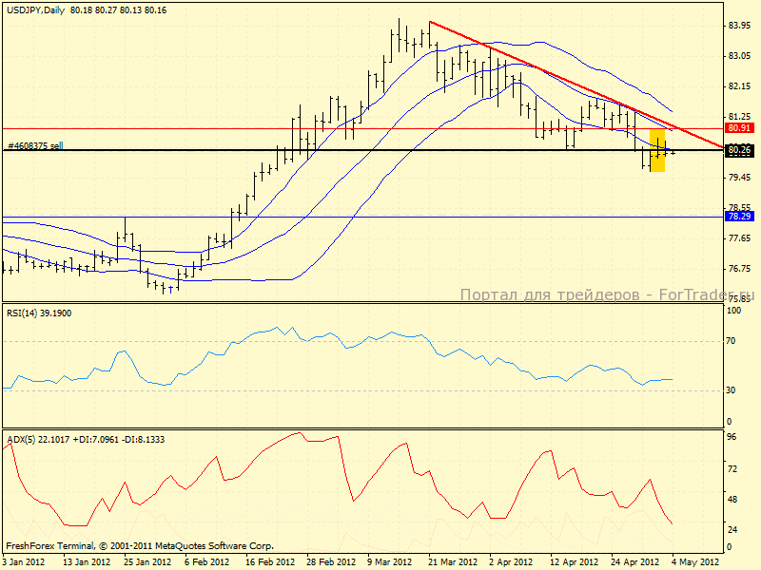The width and height of the screenshot is (761, 570).
Task: Click the 83.95 price axis label
Action: coord(738,26)
